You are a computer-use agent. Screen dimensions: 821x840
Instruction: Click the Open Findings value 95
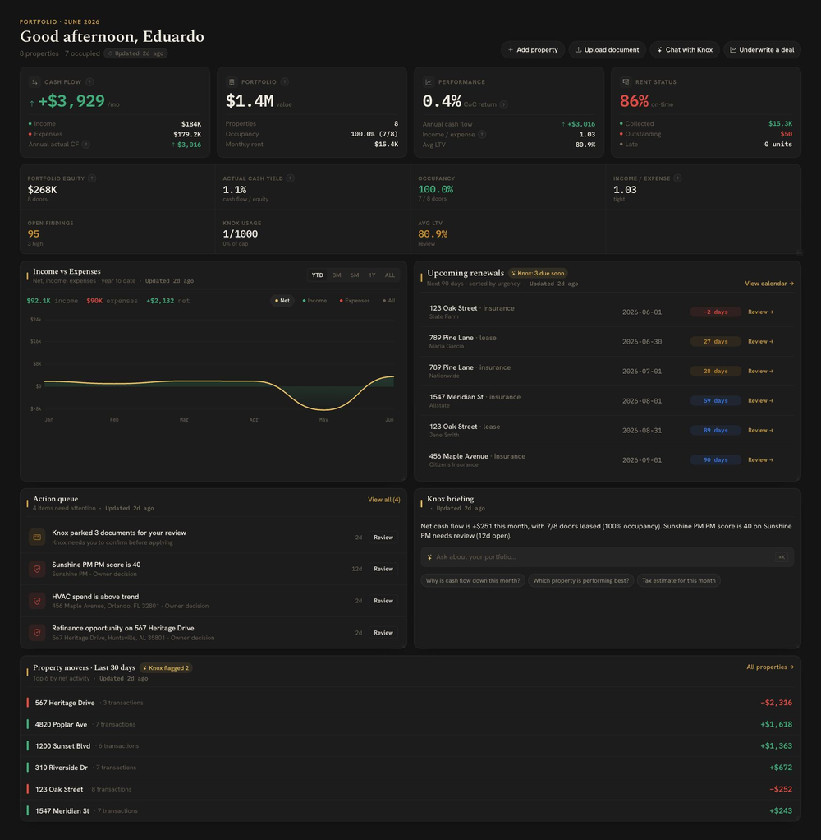33,234
